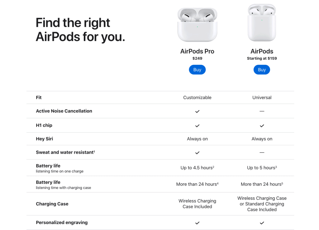The width and height of the screenshot is (319, 230).
Task: Click Buy under AirPods
Action: tap(262, 69)
